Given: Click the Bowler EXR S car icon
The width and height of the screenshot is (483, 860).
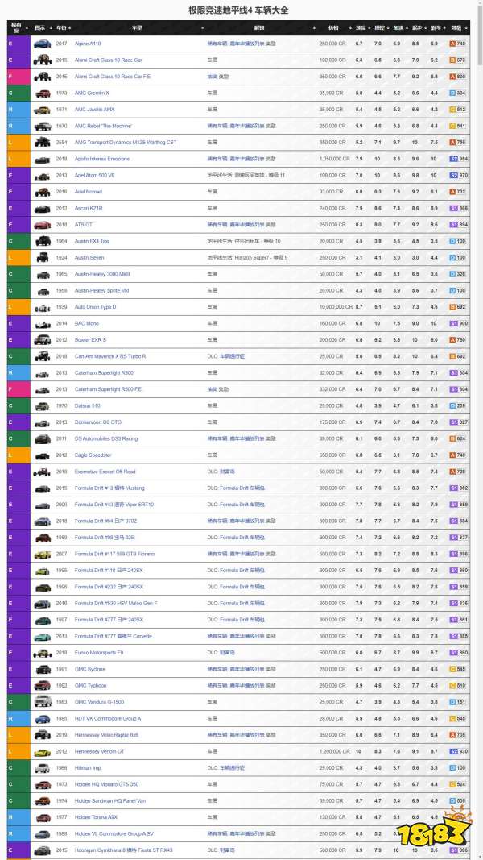Looking at the screenshot, I should (x=42, y=340).
